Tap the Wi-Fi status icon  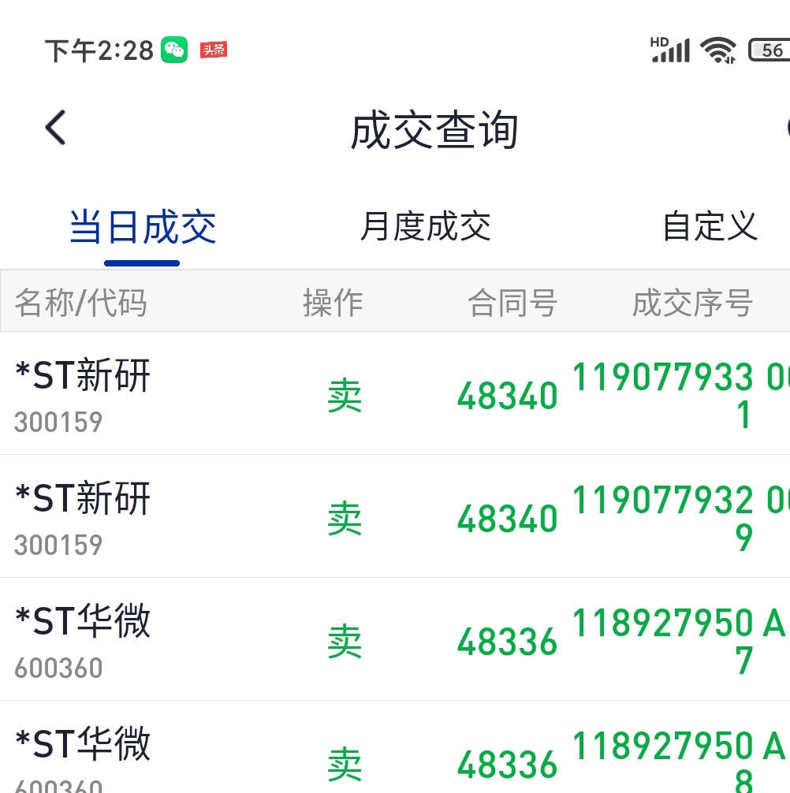717,50
